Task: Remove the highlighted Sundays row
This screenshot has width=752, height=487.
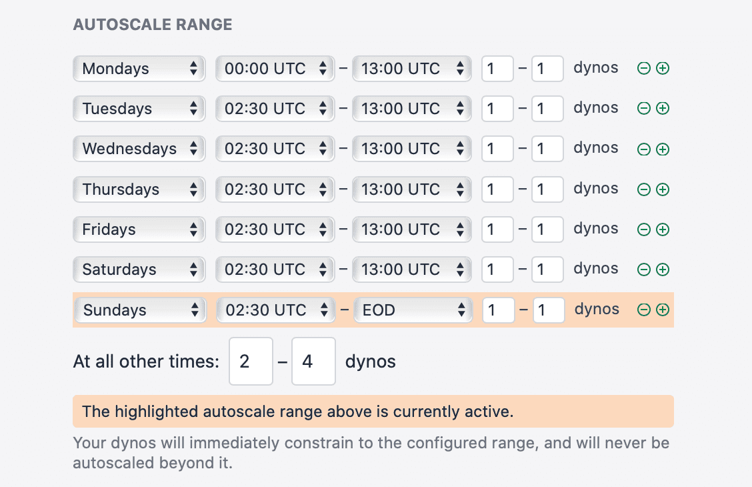Action: pyautogui.click(x=643, y=310)
